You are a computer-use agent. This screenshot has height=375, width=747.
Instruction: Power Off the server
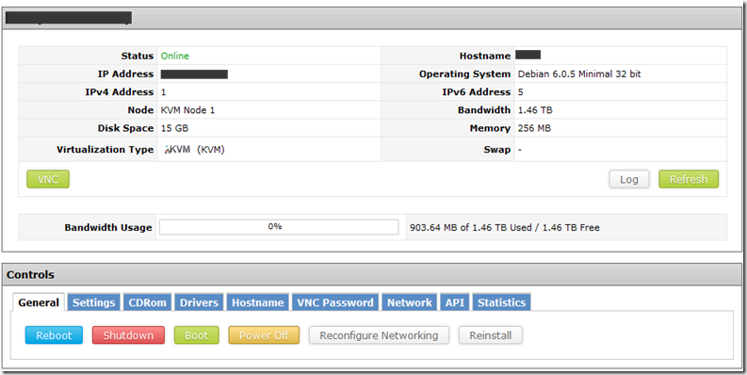click(x=264, y=335)
